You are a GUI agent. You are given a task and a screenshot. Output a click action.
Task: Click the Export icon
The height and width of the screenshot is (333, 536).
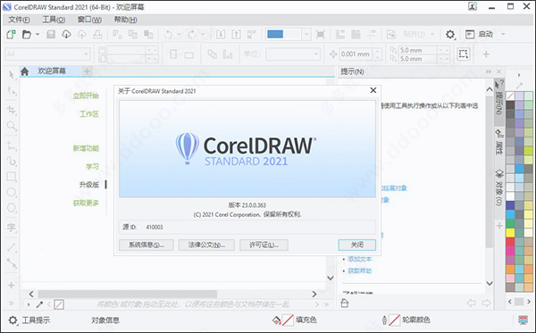point(236,34)
